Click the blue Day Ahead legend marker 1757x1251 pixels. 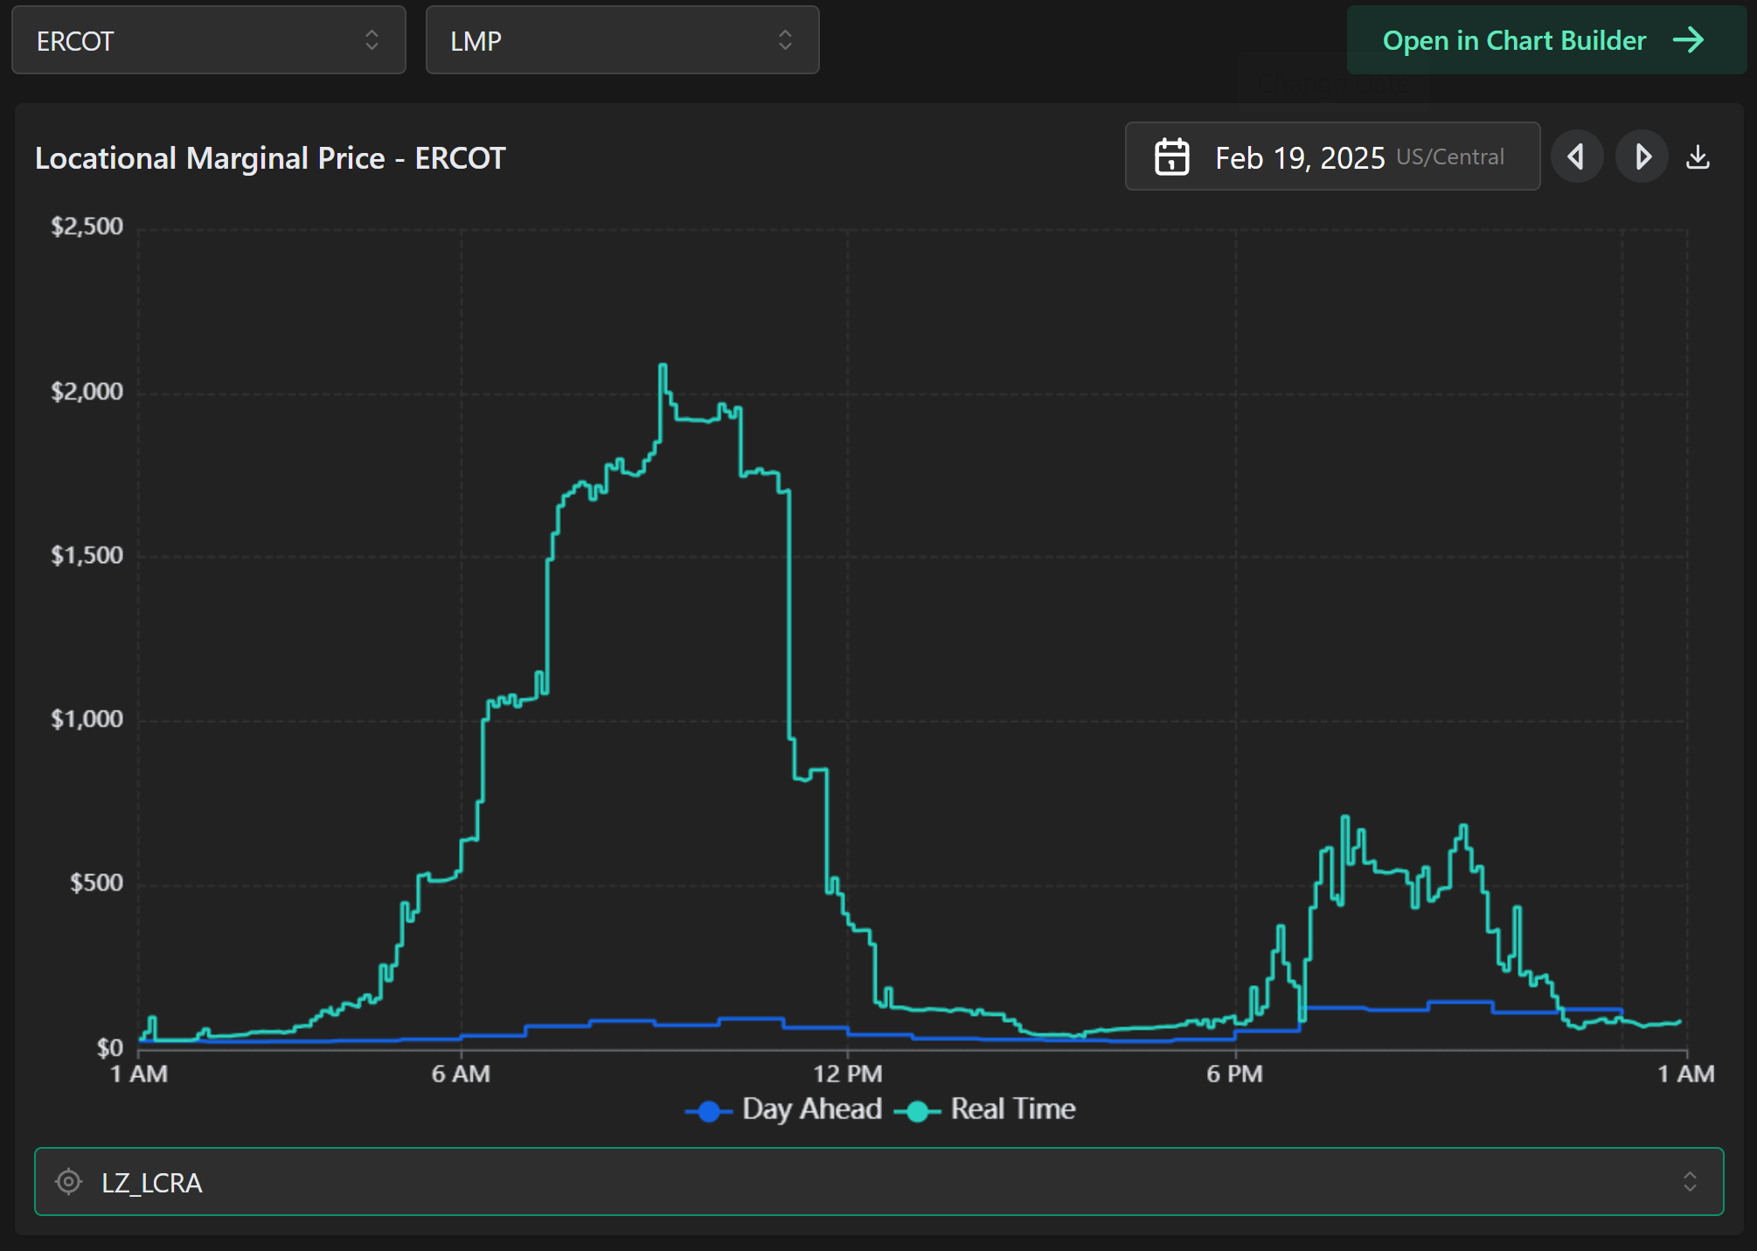(709, 1110)
